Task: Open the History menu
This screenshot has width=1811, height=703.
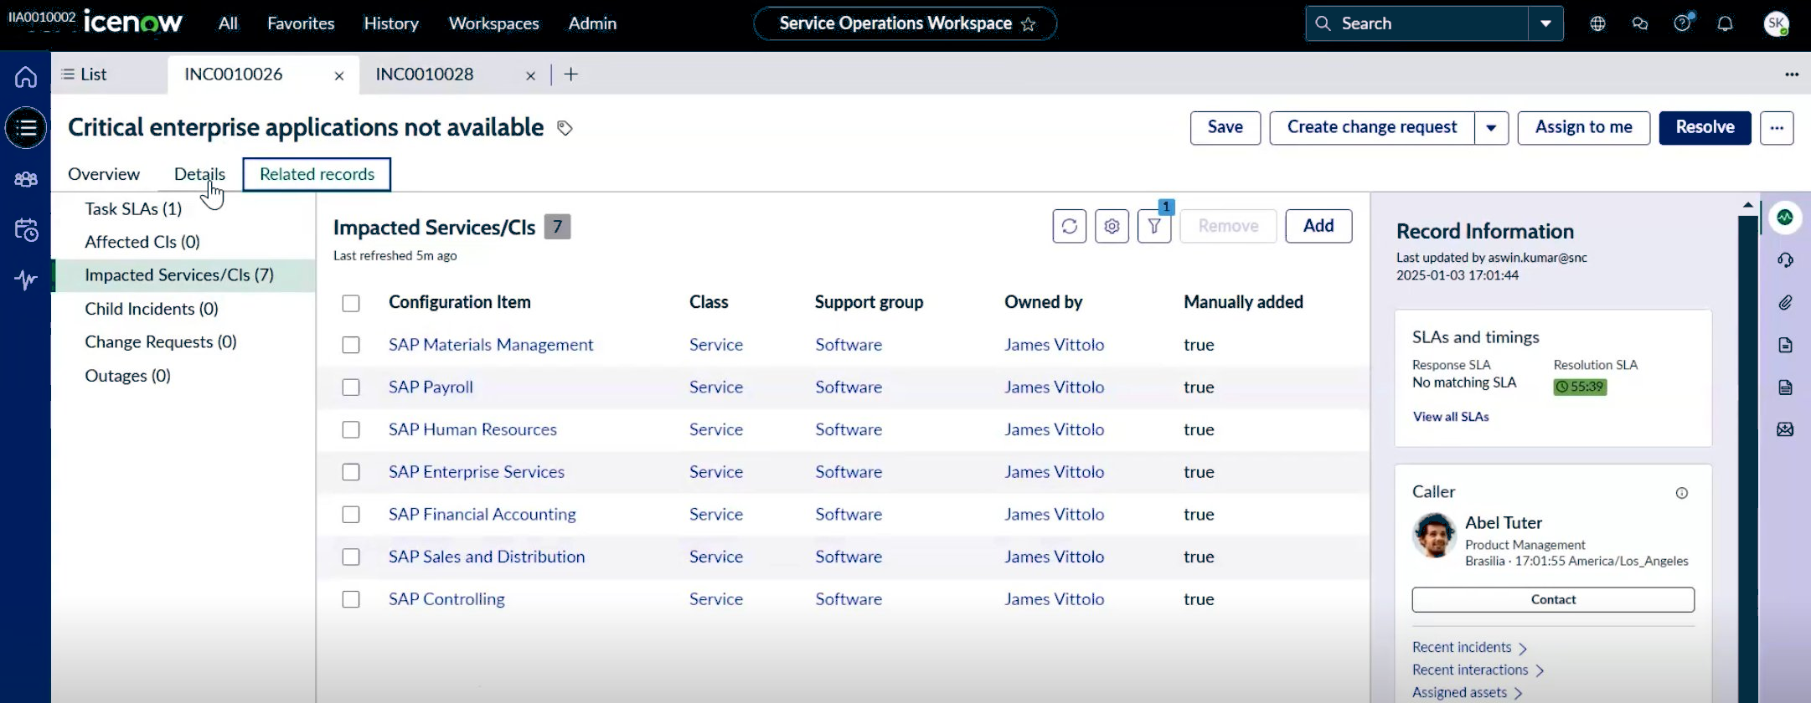Action: (x=391, y=23)
